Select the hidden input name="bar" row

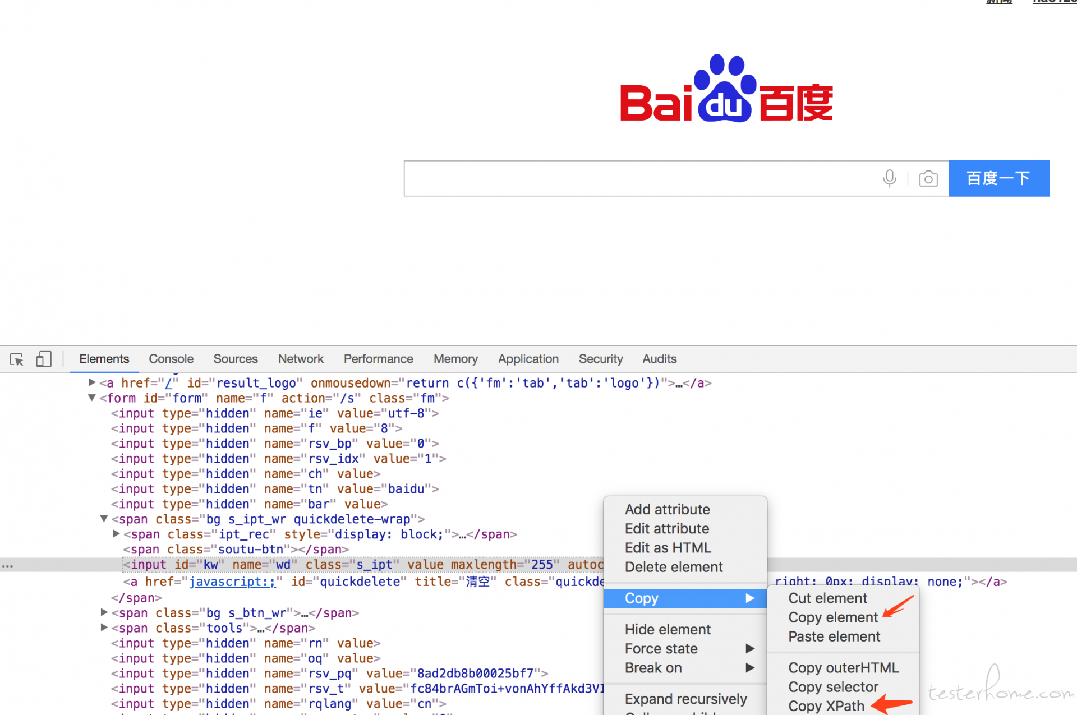[250, 504]
